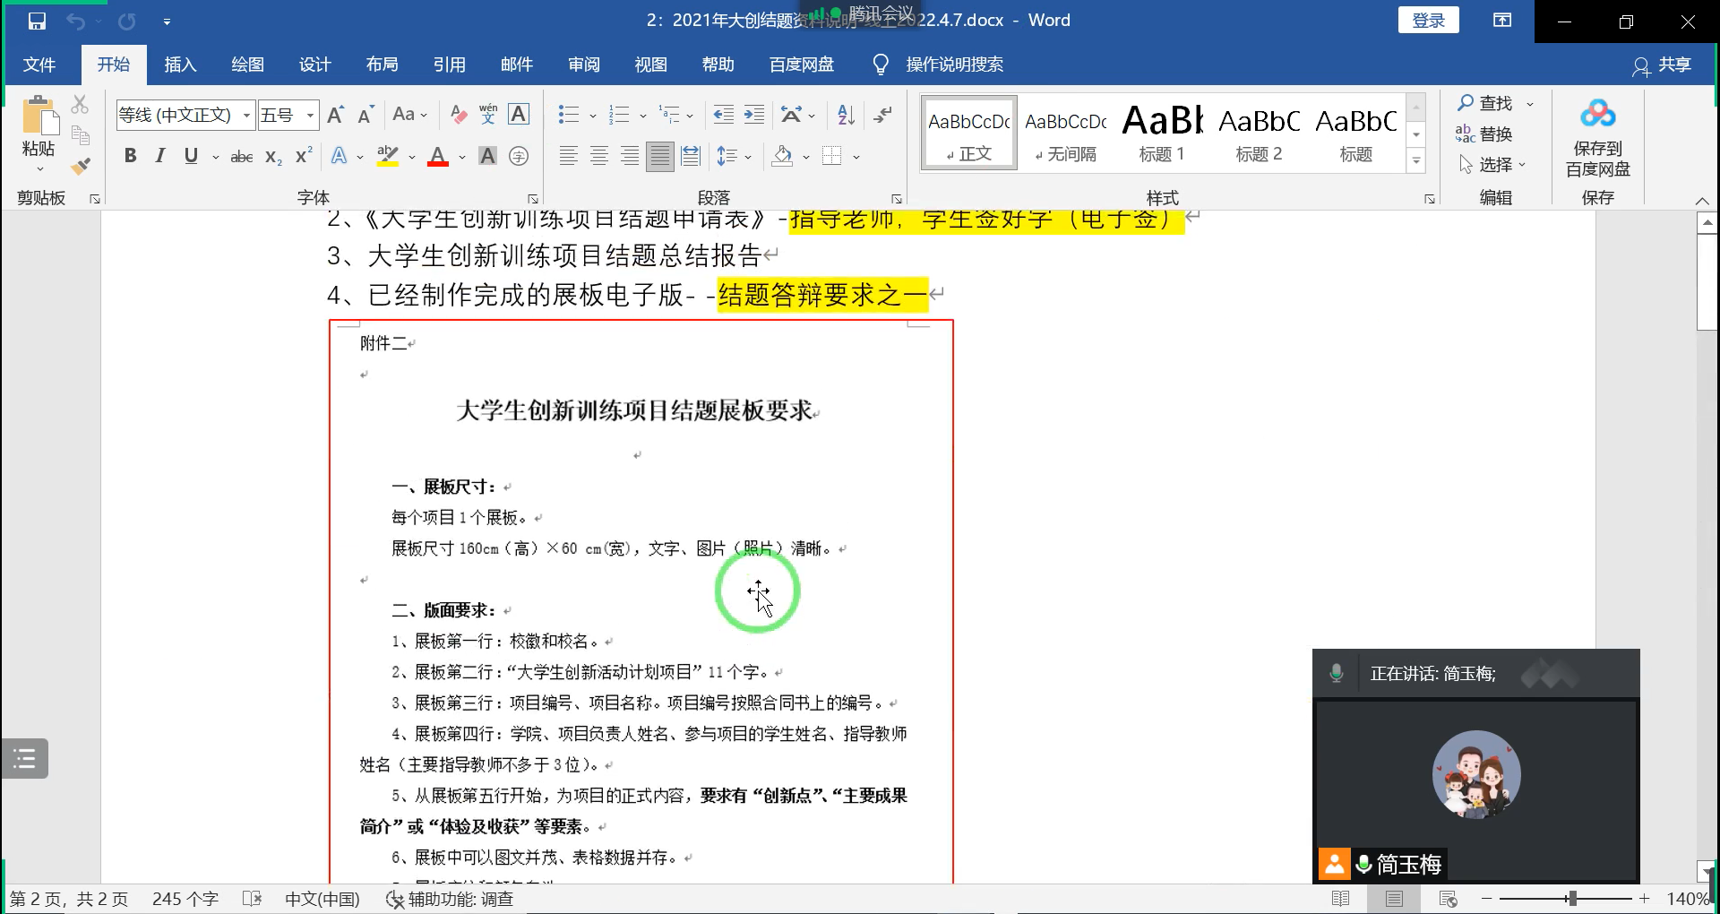Toggle bold formatting
The width and height of the screenshot is (1720, 914).
131,157
